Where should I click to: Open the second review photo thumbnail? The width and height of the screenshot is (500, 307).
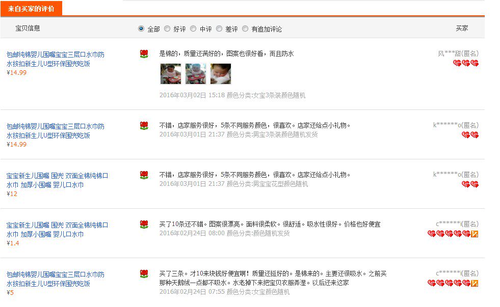[196, 74]
